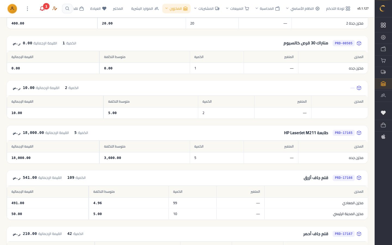
Task: Open the notifications bell icon
Action: point(42,9)
